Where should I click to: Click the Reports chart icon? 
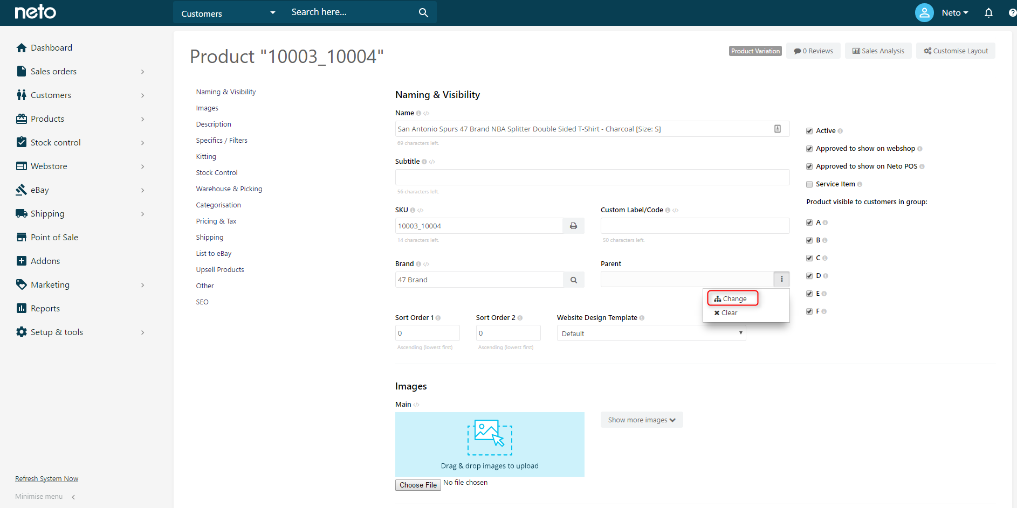tap(22, 308)
